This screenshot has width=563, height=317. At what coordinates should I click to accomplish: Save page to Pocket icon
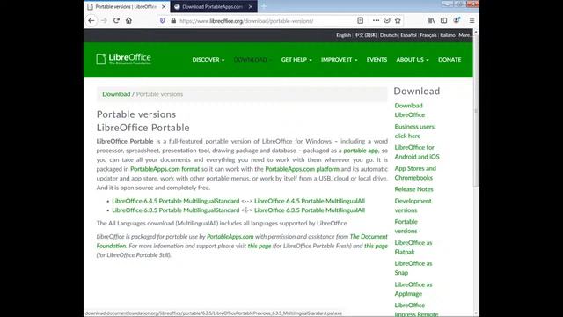point(387,20)
